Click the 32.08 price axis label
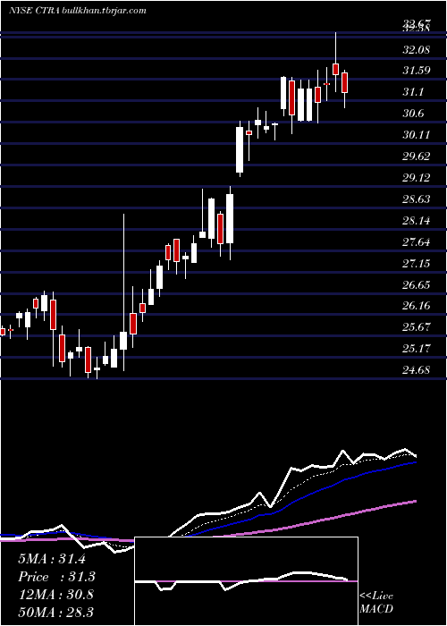 (417, 50)
